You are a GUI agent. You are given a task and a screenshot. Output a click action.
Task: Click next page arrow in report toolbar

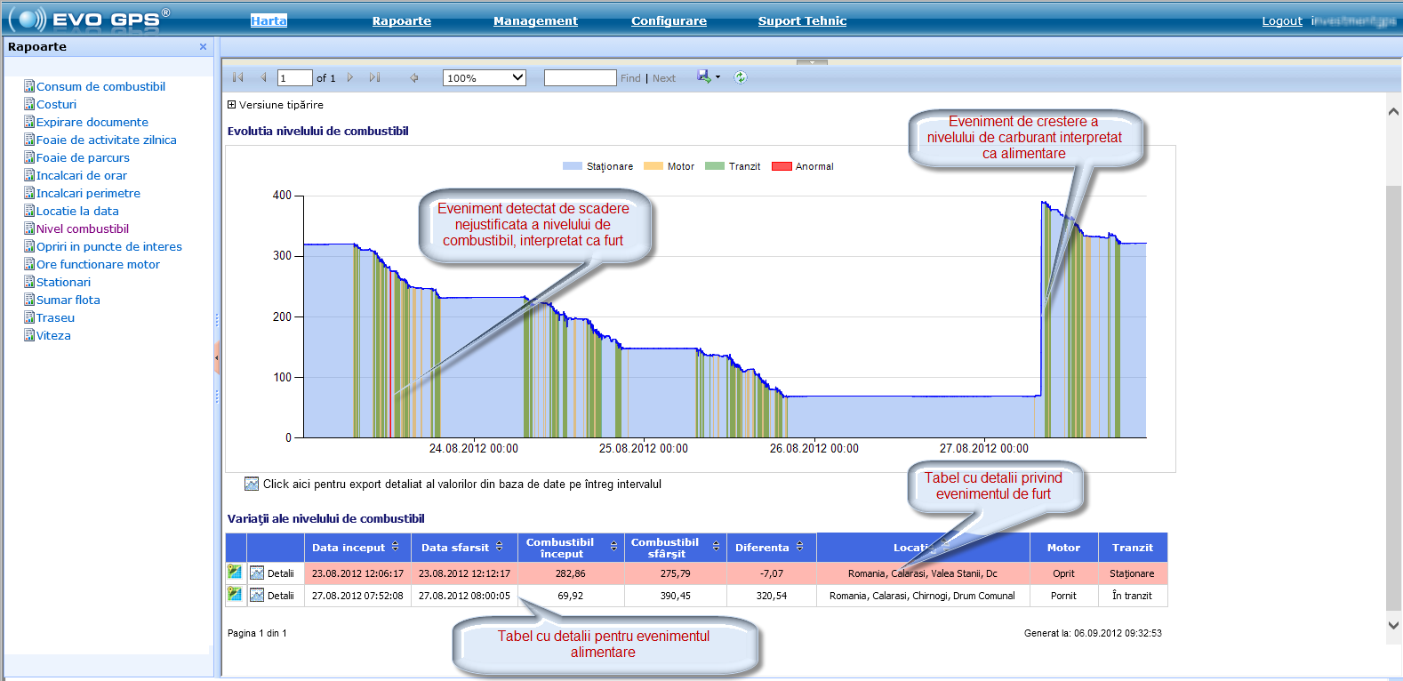pyautogui.click(x=350, y=78)
